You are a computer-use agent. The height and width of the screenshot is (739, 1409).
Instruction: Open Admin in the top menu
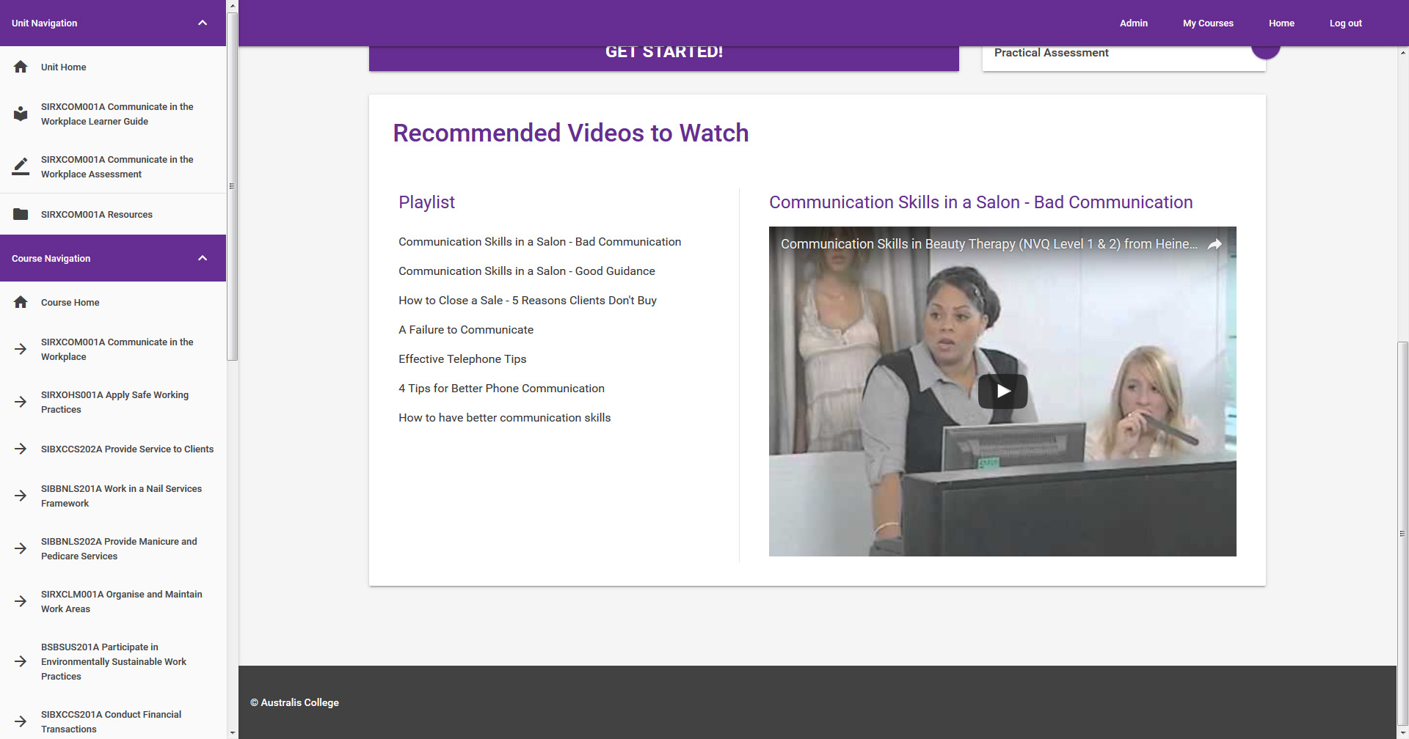click(x=1133, y=23)
